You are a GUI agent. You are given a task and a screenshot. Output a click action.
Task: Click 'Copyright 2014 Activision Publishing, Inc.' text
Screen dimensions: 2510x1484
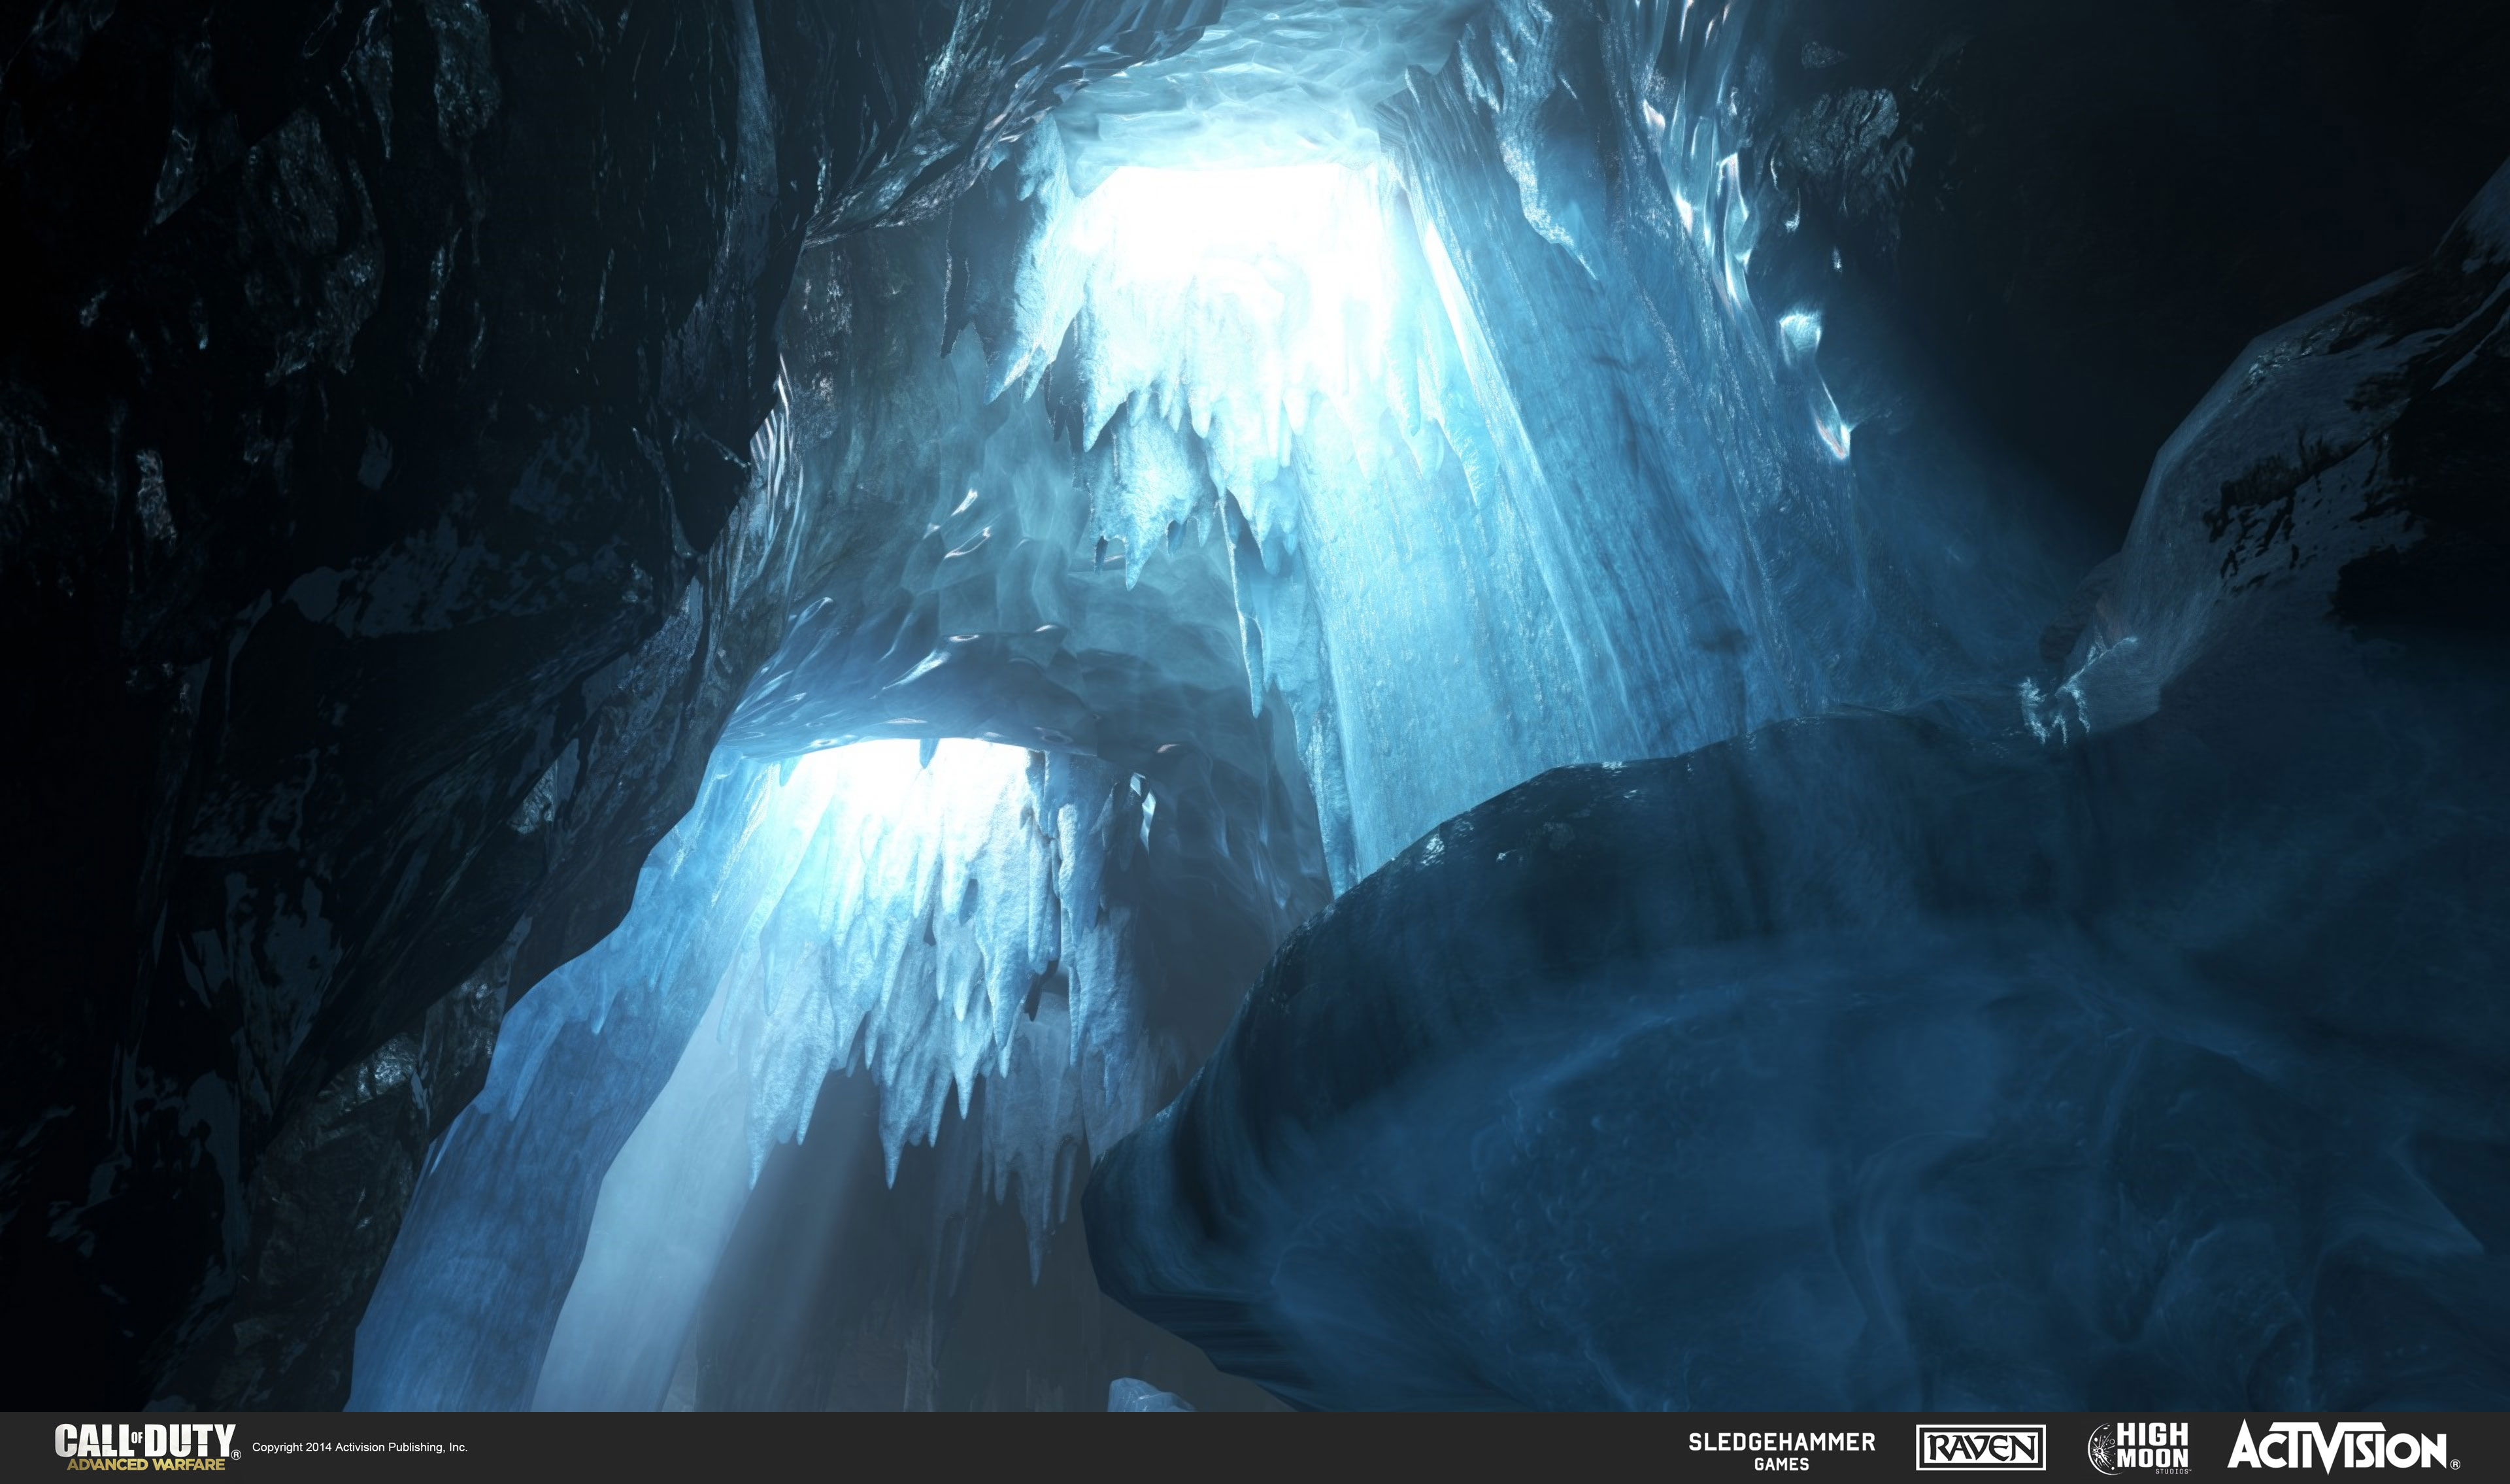coord(360,1447)
